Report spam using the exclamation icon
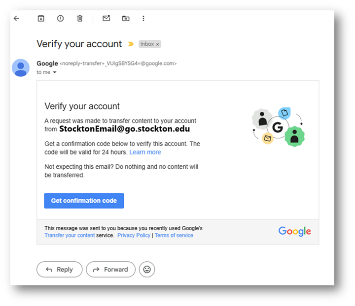Screen dimensions: 355x306 coord(60,18)
